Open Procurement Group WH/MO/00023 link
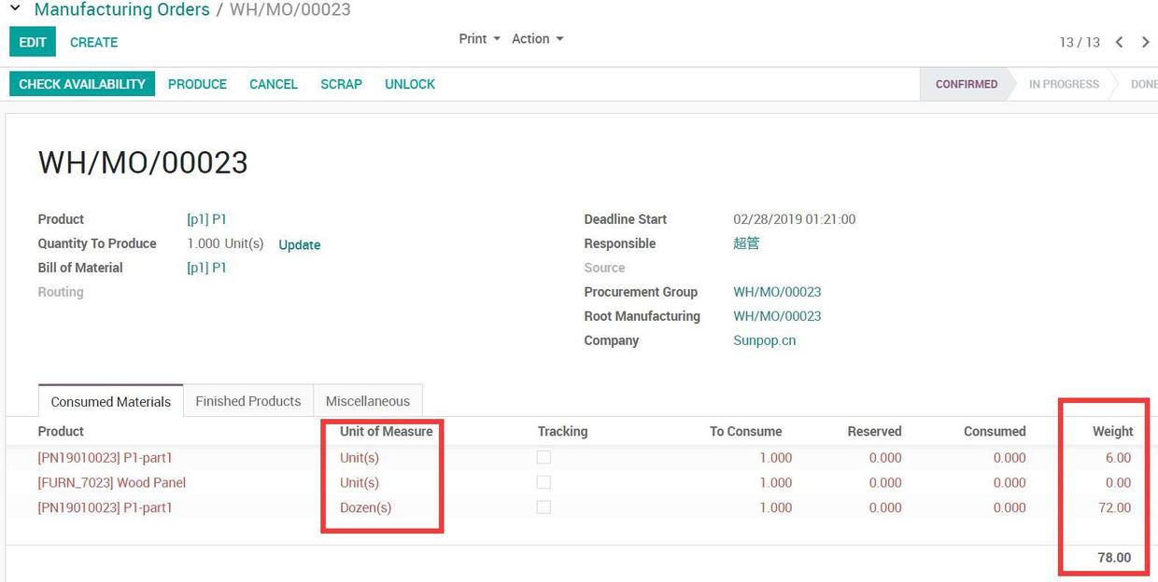Screen dimensions: 1158x582 [777, 292]
